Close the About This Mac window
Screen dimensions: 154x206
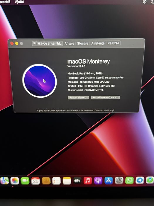12,44
